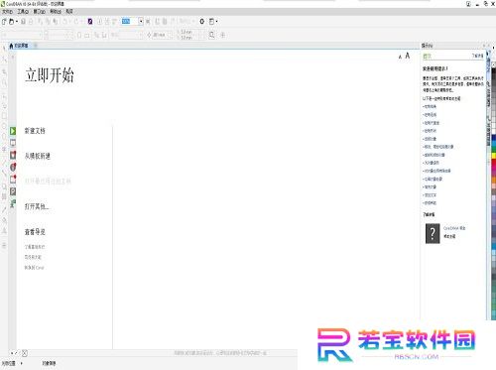
Task: Click 了解更多 link at top of hints panel
Action: (x=477, y=56)
